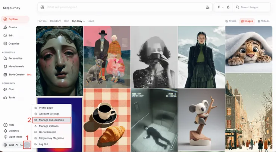
Task: Click the image attach icon in prompt bar
Action: tap(42, 7)
